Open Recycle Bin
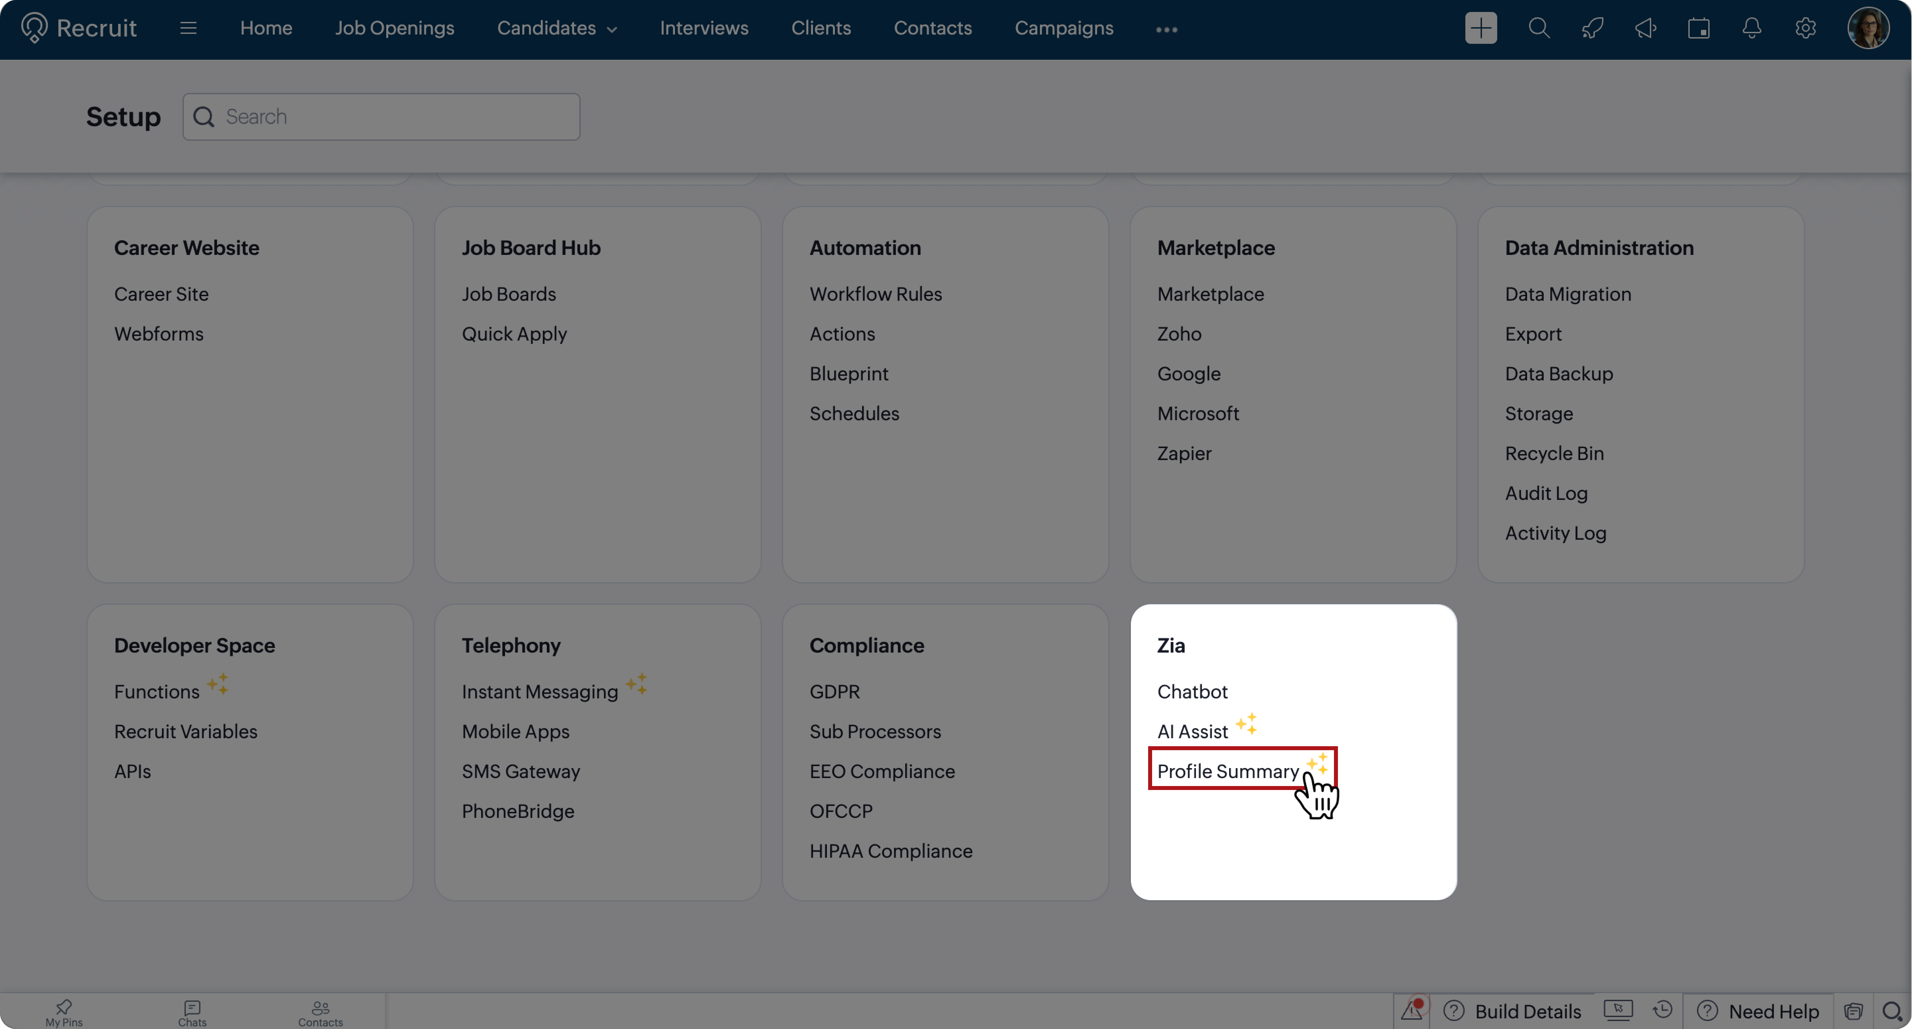The height and width of the screenshot is (1029, 1912). coord(1555,454)
